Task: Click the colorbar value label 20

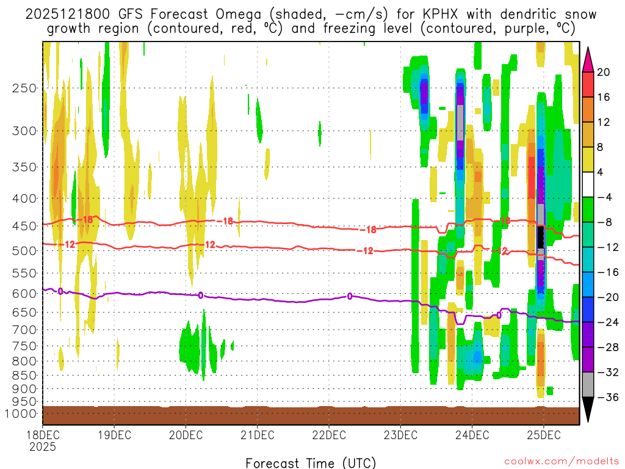Action: [x=604, y=72]
